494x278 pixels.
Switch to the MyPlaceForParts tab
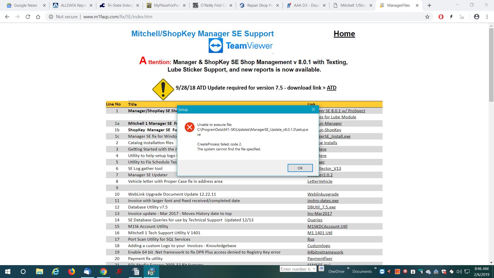tap(166, 5)
